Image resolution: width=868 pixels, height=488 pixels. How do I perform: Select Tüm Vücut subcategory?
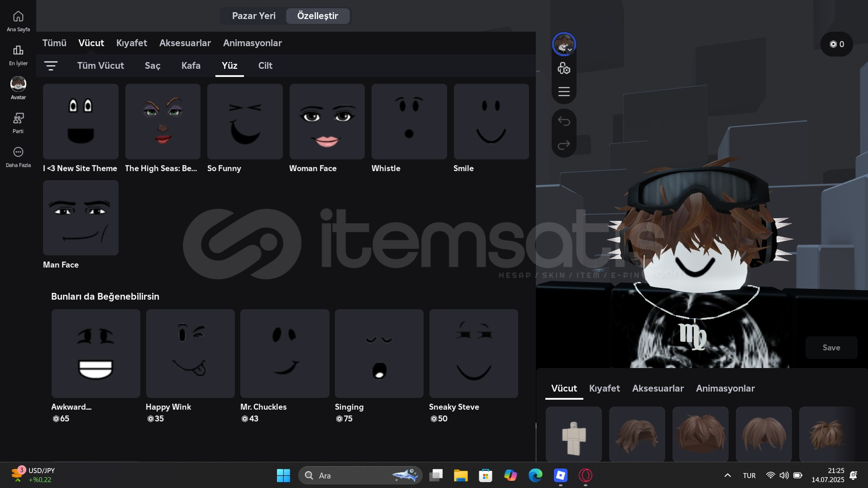100,66
